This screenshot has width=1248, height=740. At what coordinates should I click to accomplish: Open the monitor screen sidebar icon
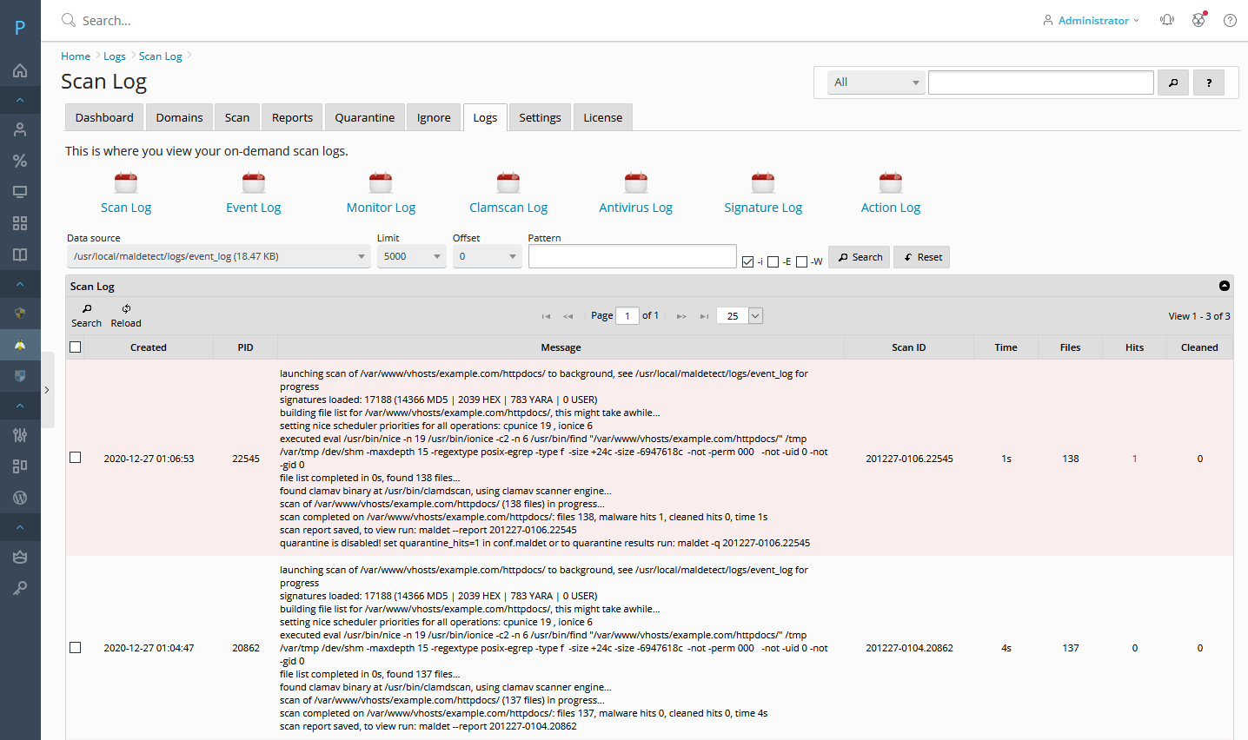[x=20, y=192]
